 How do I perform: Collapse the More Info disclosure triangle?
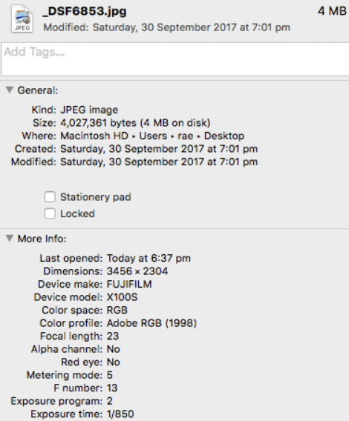(x=10, y=238)
